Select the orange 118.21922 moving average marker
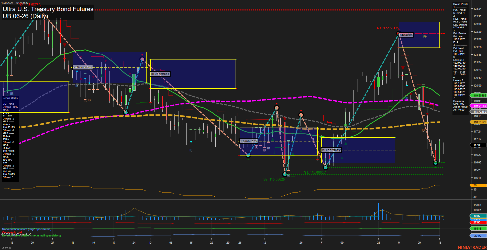The width and height of the screenshot is (487, 250). pos(478,122)
